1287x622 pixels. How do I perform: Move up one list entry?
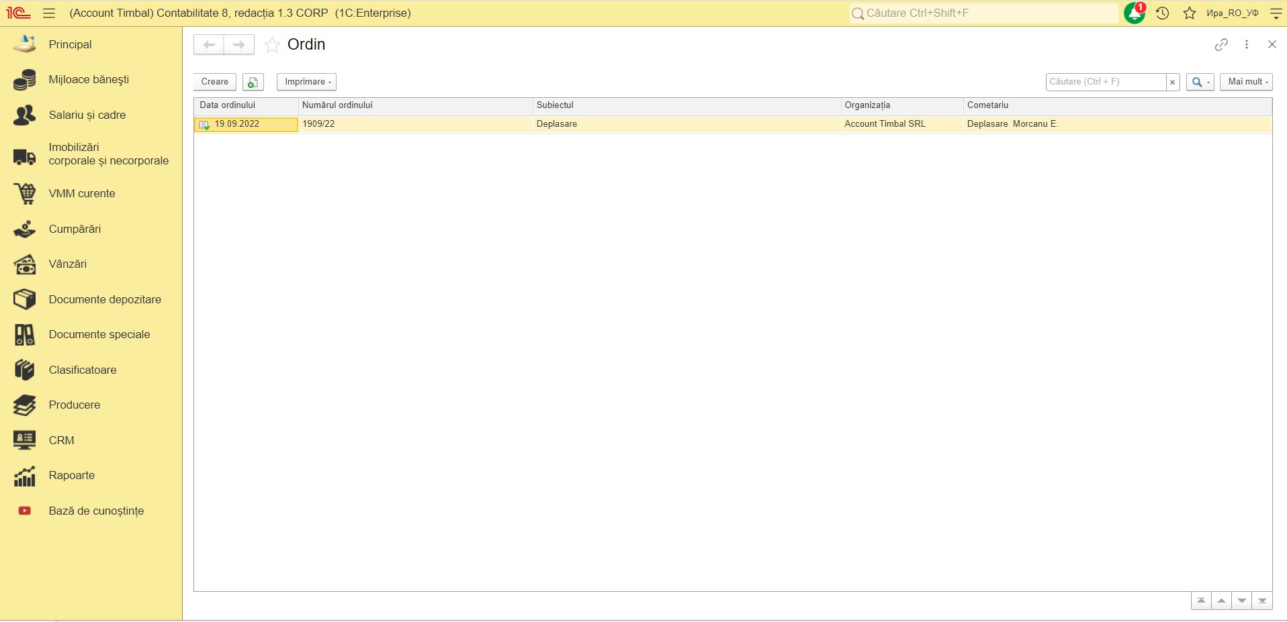point(1221,601)
